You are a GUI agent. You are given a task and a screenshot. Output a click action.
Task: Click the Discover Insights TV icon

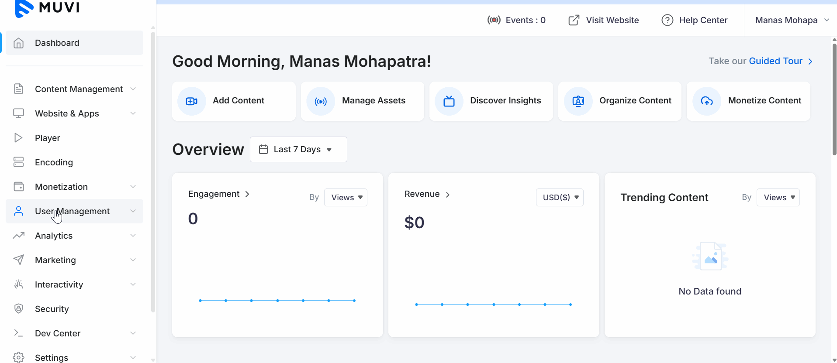coord(449,101)
